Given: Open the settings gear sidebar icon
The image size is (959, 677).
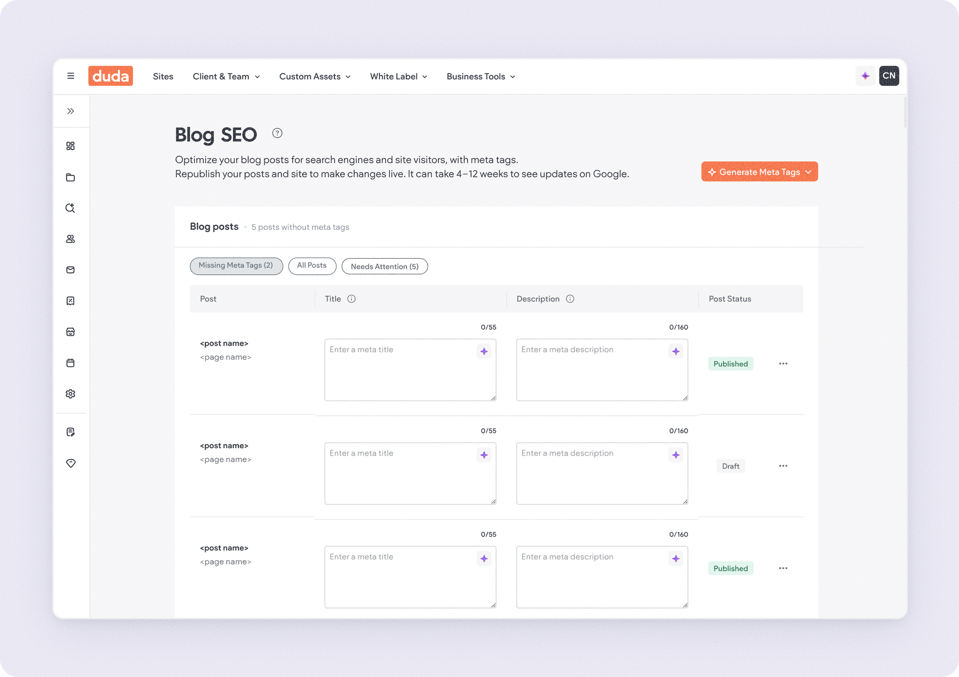Looking at the screenshot, I should click(x=70, y=394).
